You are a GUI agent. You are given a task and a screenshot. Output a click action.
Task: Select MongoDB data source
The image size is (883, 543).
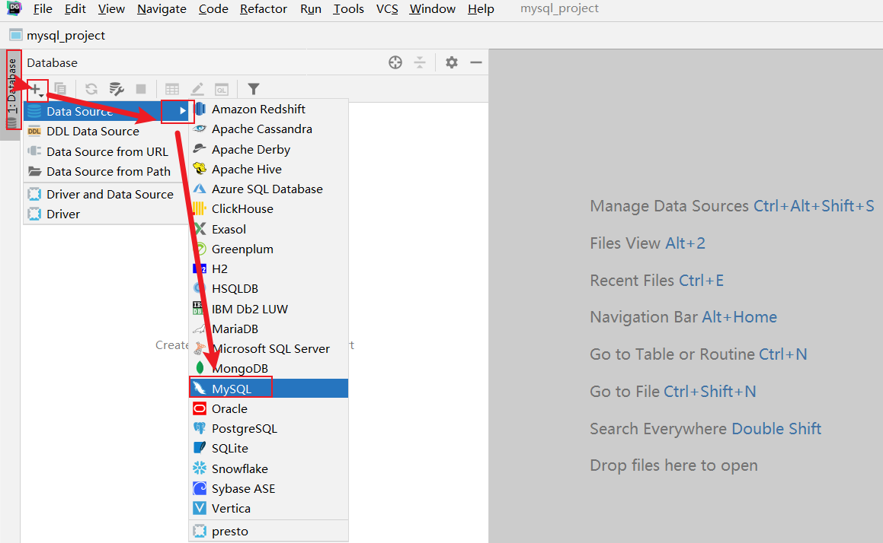click(269, 369)
